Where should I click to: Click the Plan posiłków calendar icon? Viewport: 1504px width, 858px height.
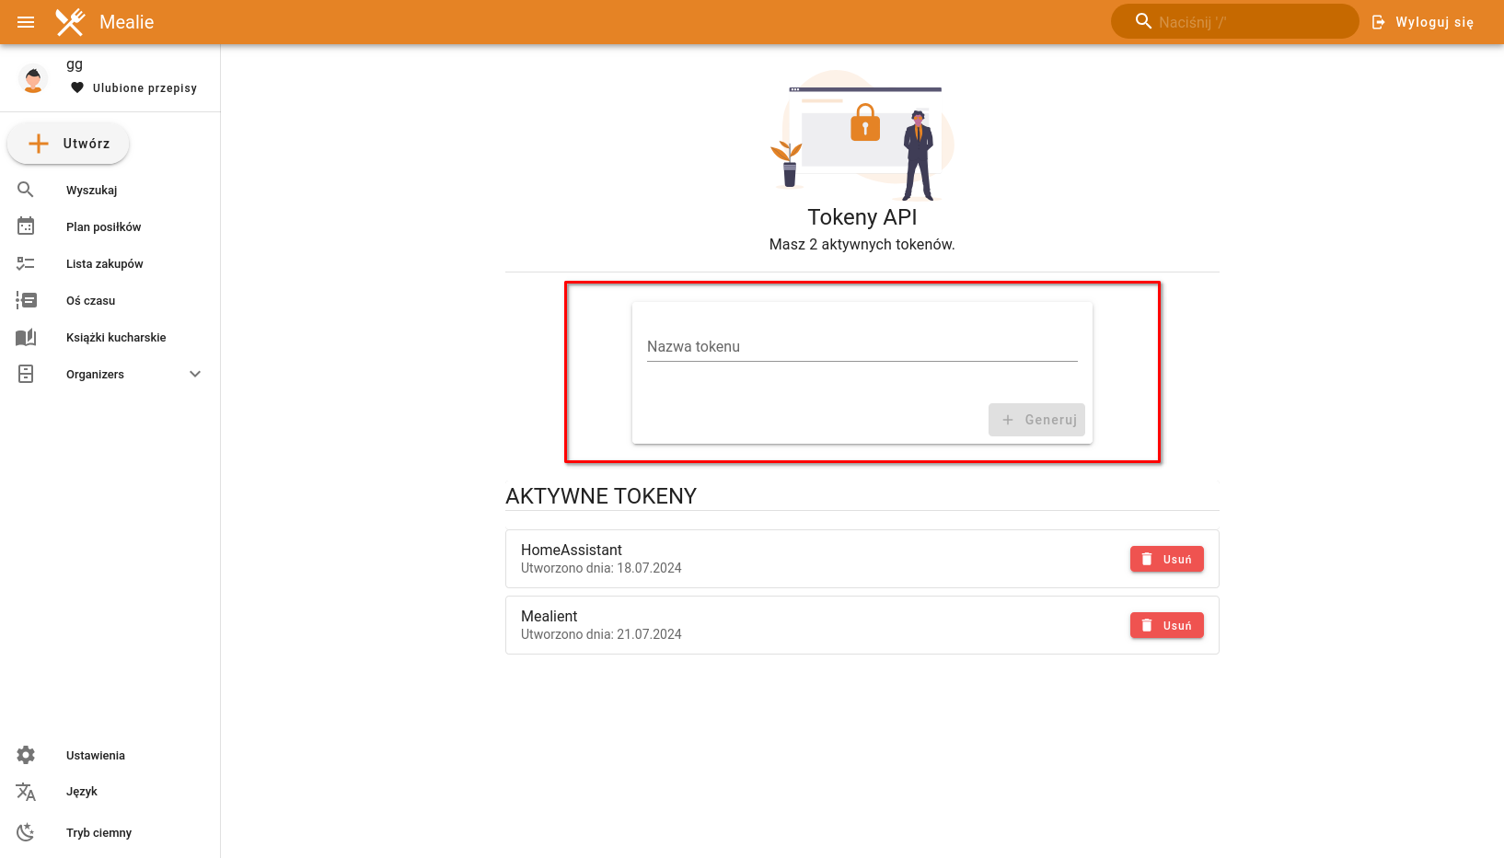[26, 226]
